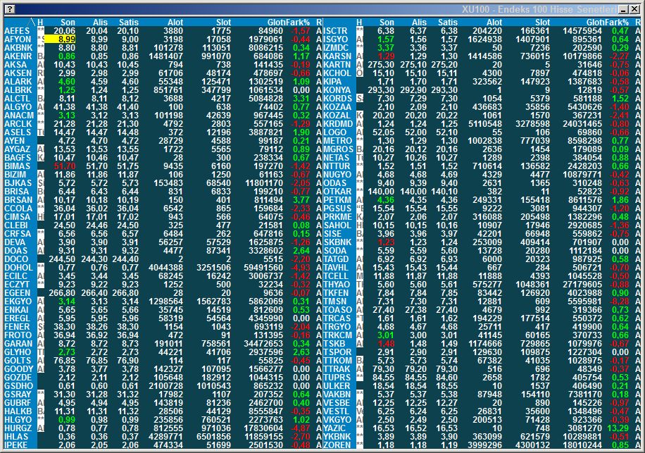Select the ISGYO symbol
Screen dimensions: 645x453
coord(336,39)
